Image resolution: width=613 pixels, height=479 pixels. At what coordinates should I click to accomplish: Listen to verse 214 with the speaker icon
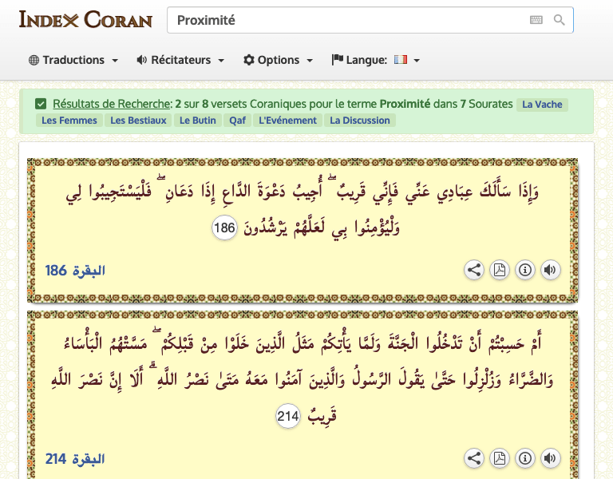[x=550, y=458]
